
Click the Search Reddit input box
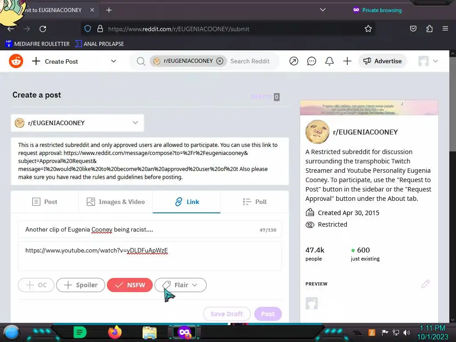250,61
